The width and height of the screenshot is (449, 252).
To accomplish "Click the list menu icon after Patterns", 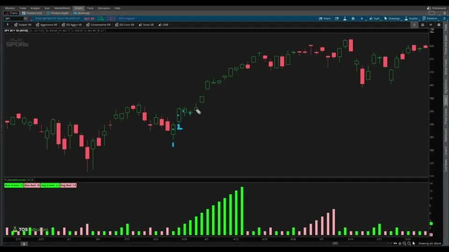I will [444, 19].
